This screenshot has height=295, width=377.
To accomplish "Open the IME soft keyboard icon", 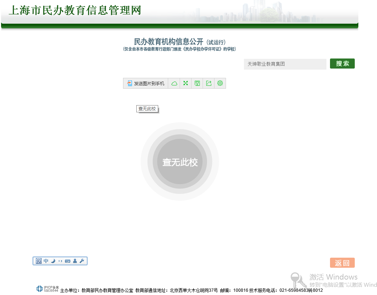I will pyautogui.click(x=67, y=261).
